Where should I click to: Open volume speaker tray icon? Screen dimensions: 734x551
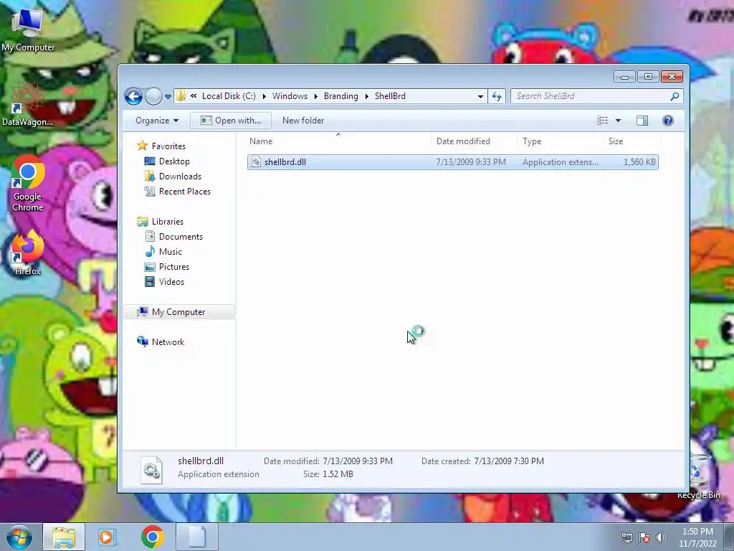[x=662, y=537]
